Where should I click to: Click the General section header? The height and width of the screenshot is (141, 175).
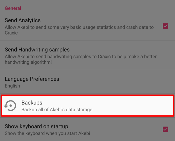click(x=13, y=8)
